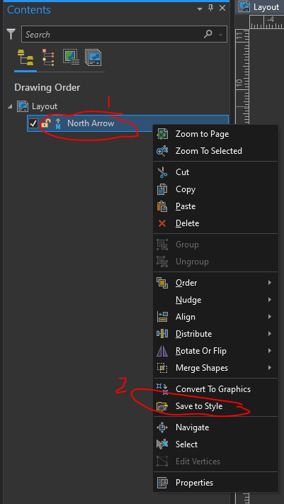Click the search magnifier icon
The width and height of the screenshot is (284, 504).
click(x=208, y=34)
